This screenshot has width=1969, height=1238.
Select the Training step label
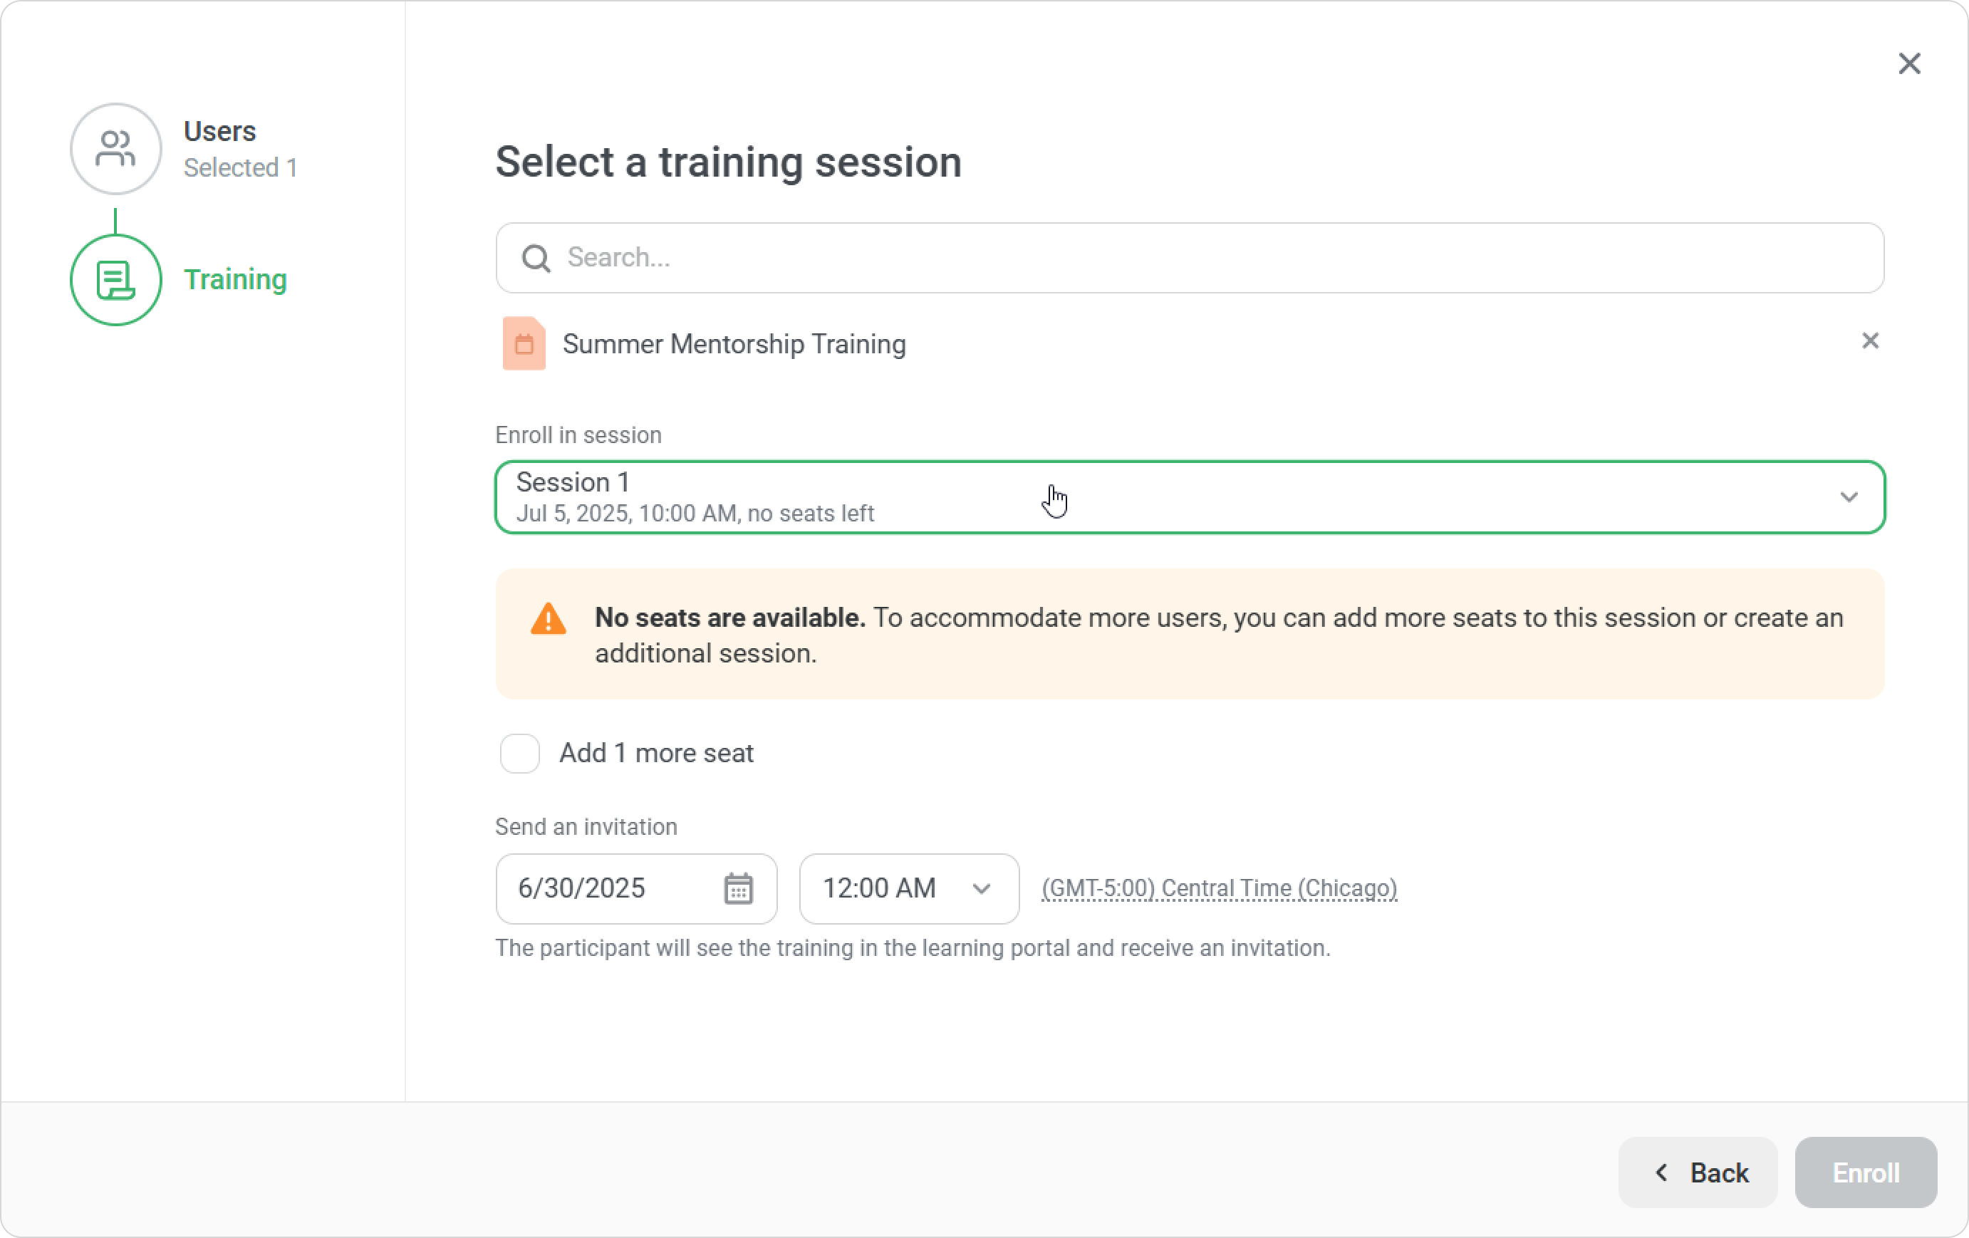tap(236, 280)
